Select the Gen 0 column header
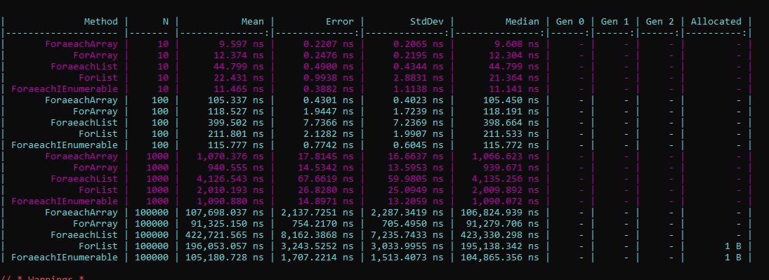Image resolution: width=769 pixels, height=280 pixels. [570, 22]
